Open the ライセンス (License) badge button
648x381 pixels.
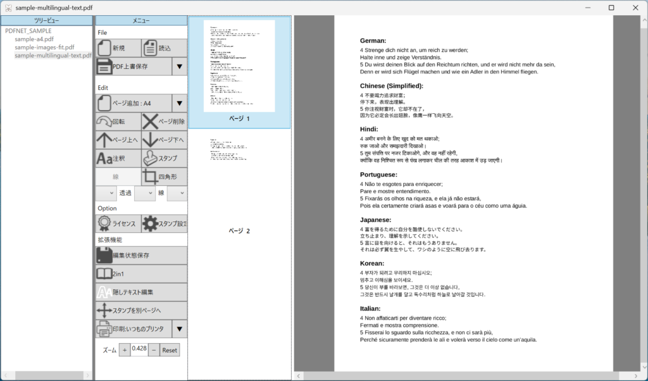(x=118, y=223)
